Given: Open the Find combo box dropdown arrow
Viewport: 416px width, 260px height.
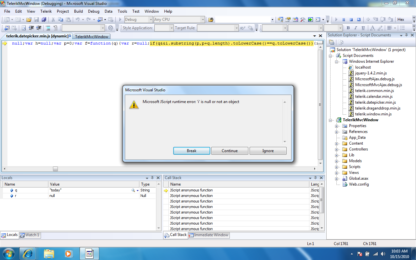Looking at the screenshot, I should (272, 19).
